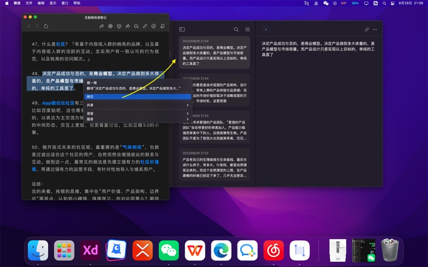428x267 pixels.
Task: Open the note's more options (ellipsis)
Action: pos(375,29)
